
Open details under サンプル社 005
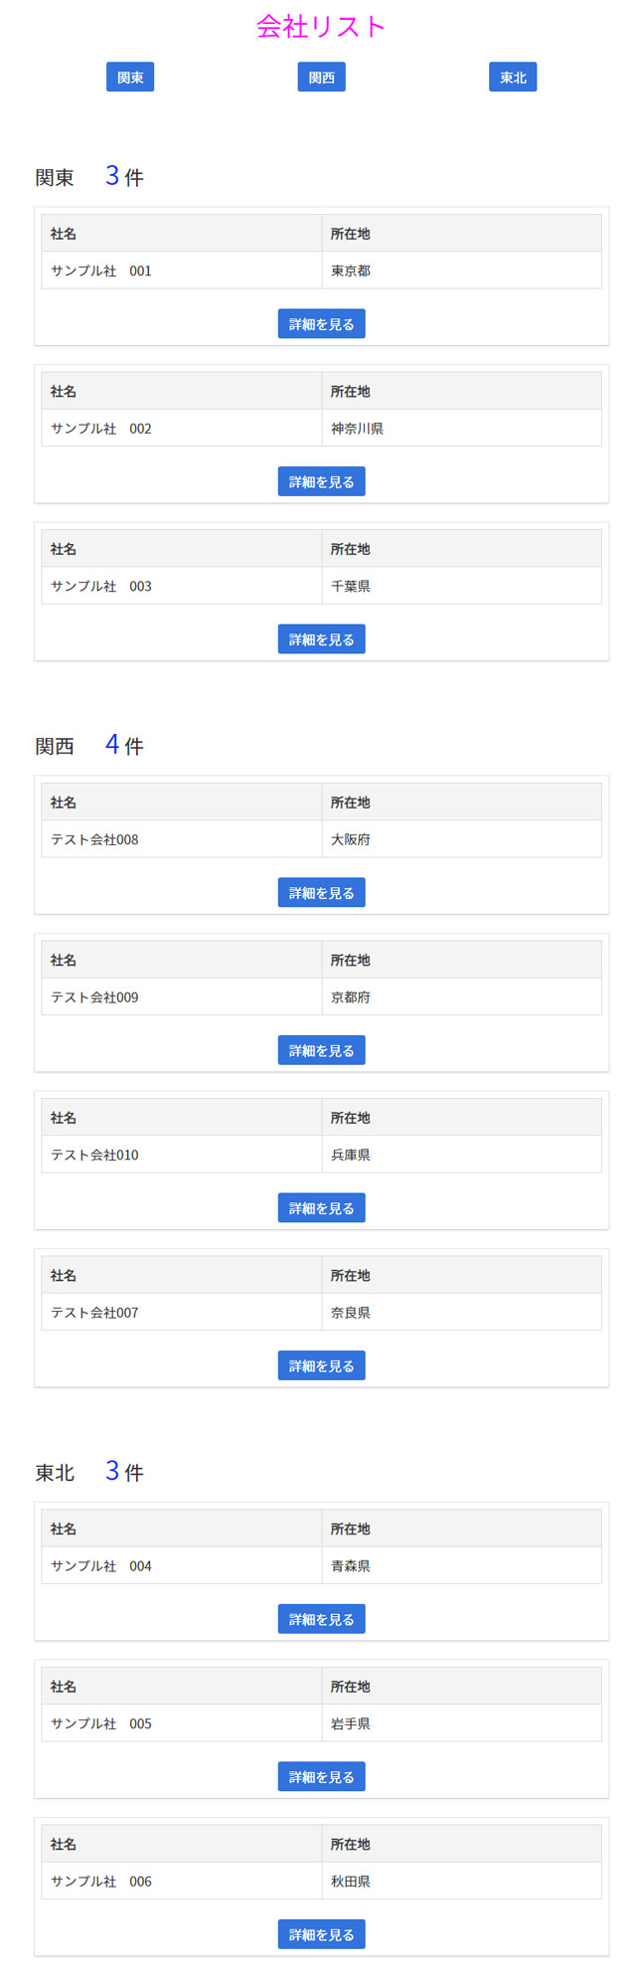pos(321,1777)
